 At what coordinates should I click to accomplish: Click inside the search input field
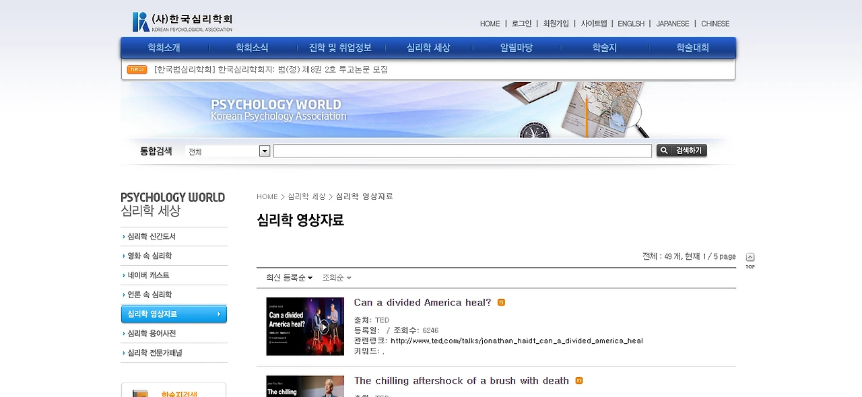click(462, 151)
